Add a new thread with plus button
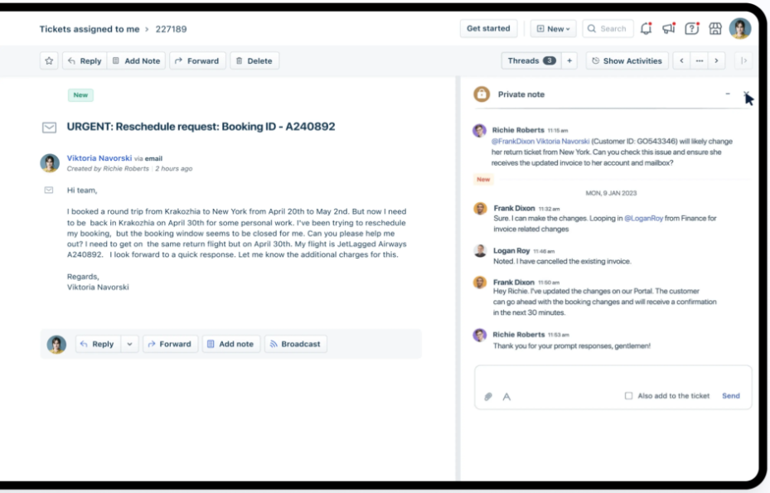Image resolution: width=770 pixels, height=493 pixels. click(569, 60)
